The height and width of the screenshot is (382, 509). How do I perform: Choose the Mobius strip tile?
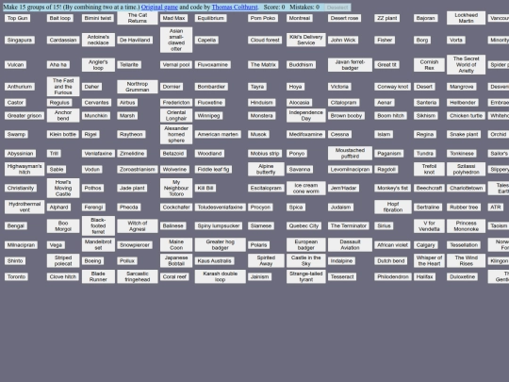265,154
